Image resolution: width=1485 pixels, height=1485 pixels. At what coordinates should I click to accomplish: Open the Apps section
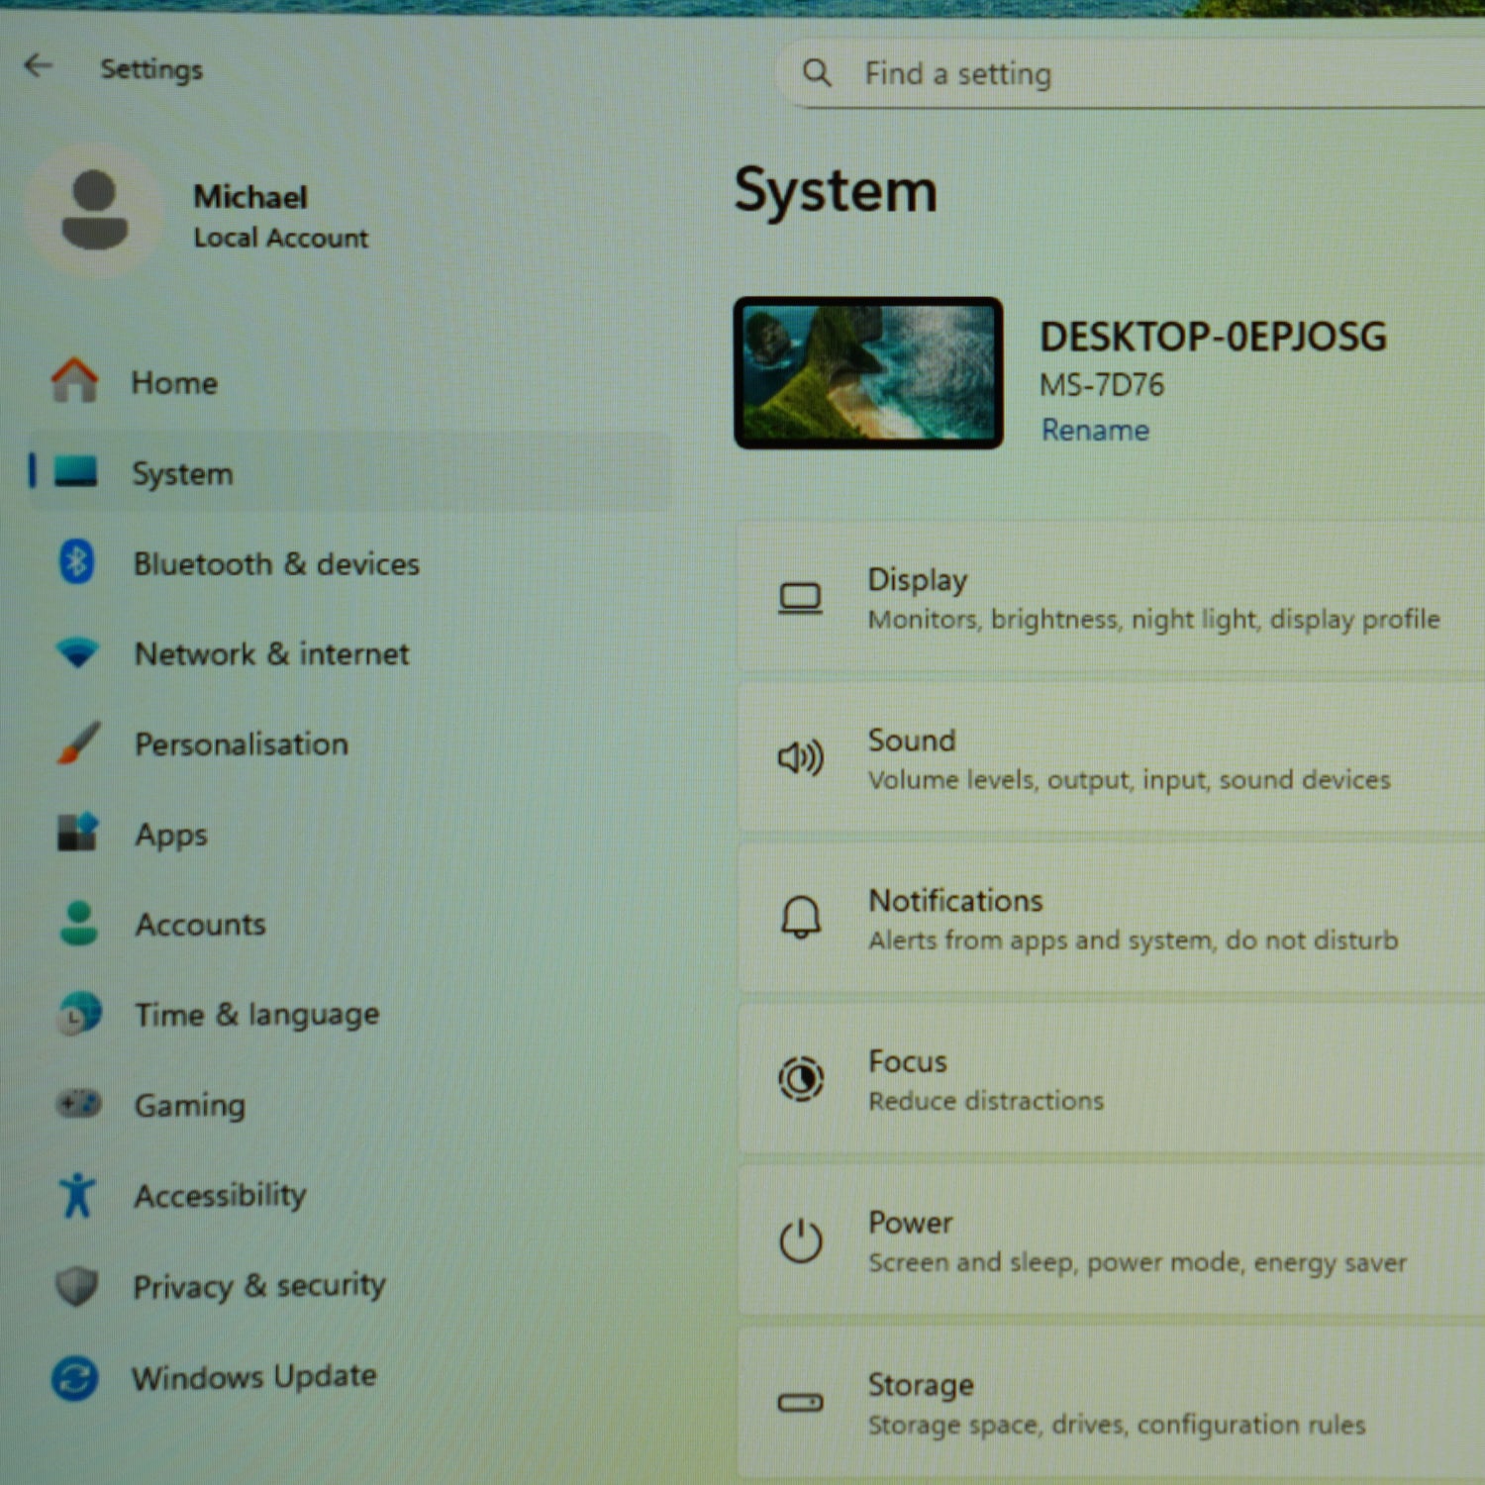171,835
